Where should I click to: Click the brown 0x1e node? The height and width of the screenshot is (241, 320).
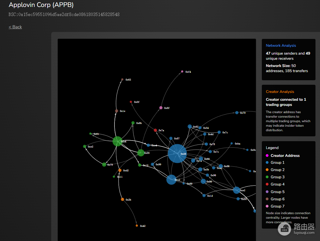click(117, 111)
